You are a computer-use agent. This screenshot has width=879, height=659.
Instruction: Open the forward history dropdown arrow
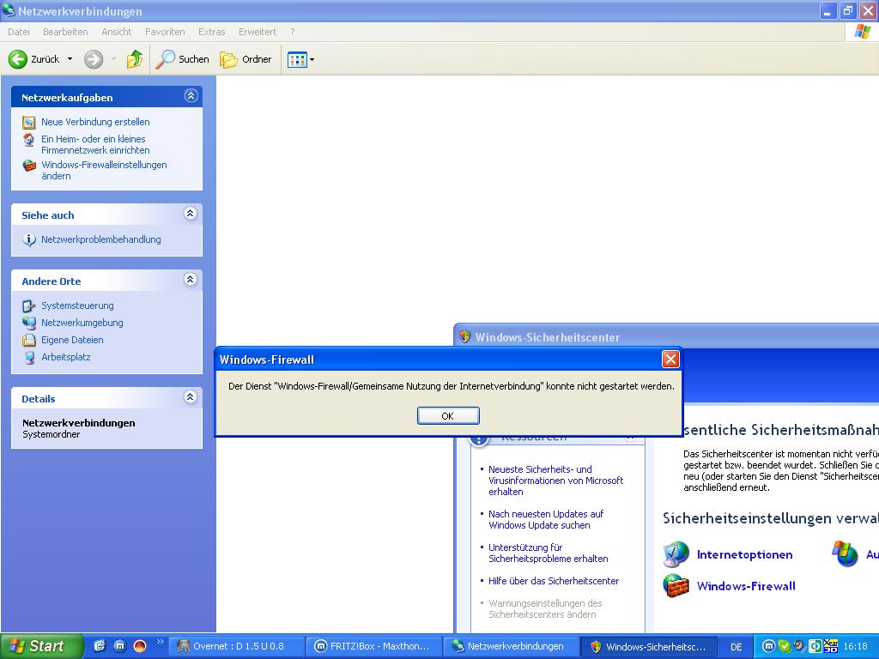click(x=113, y=59)
